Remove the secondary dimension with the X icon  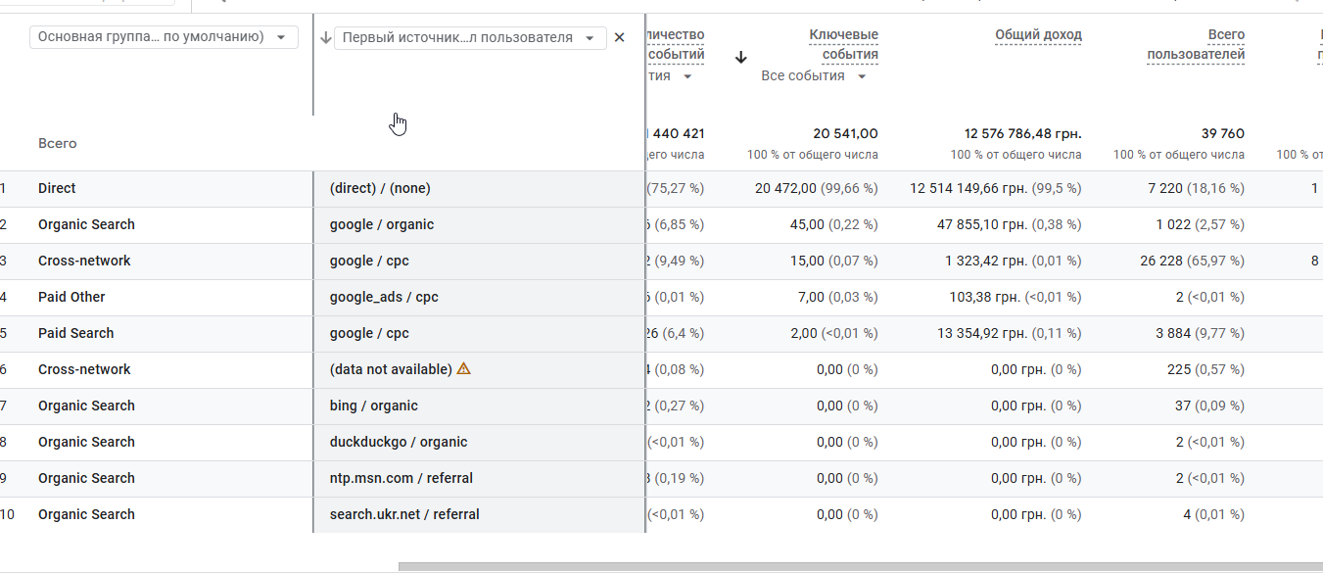coord(619,38)
